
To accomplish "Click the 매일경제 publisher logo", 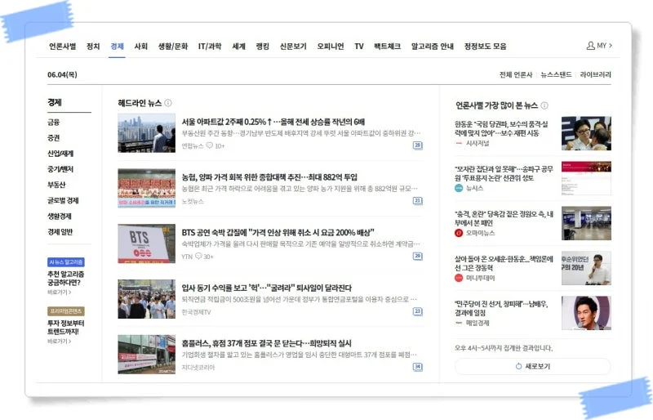I will point(459,323).
